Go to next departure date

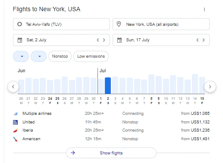click(104, 40)
